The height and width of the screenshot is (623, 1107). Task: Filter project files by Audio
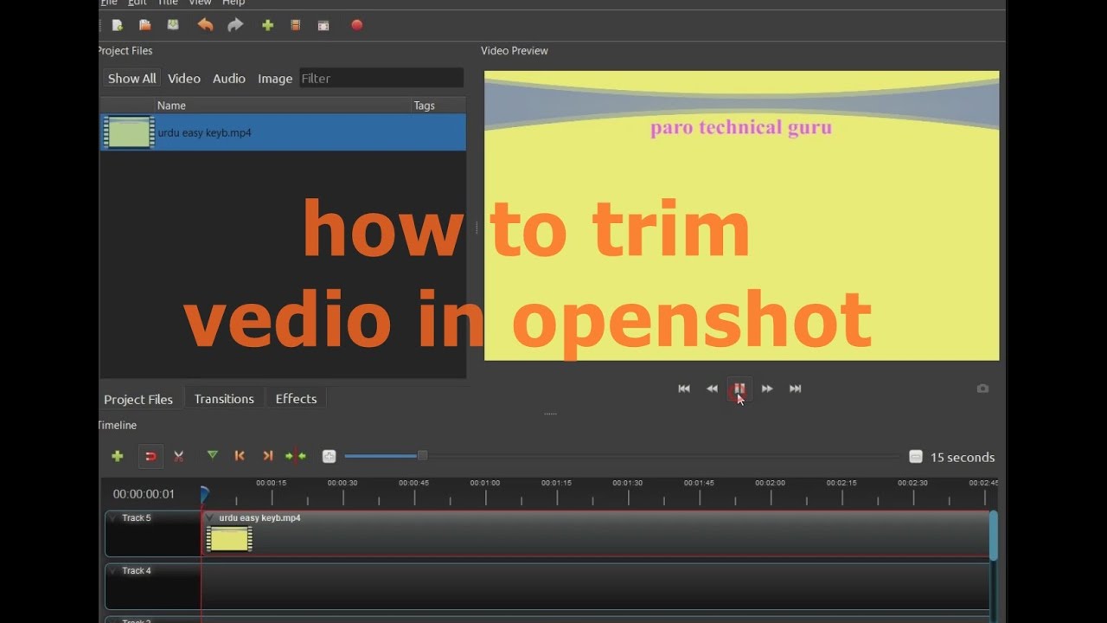tap(229, 78)
